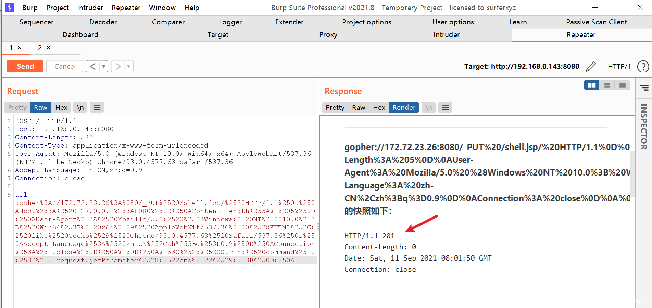Open the Intruder menu

point(90,8)
